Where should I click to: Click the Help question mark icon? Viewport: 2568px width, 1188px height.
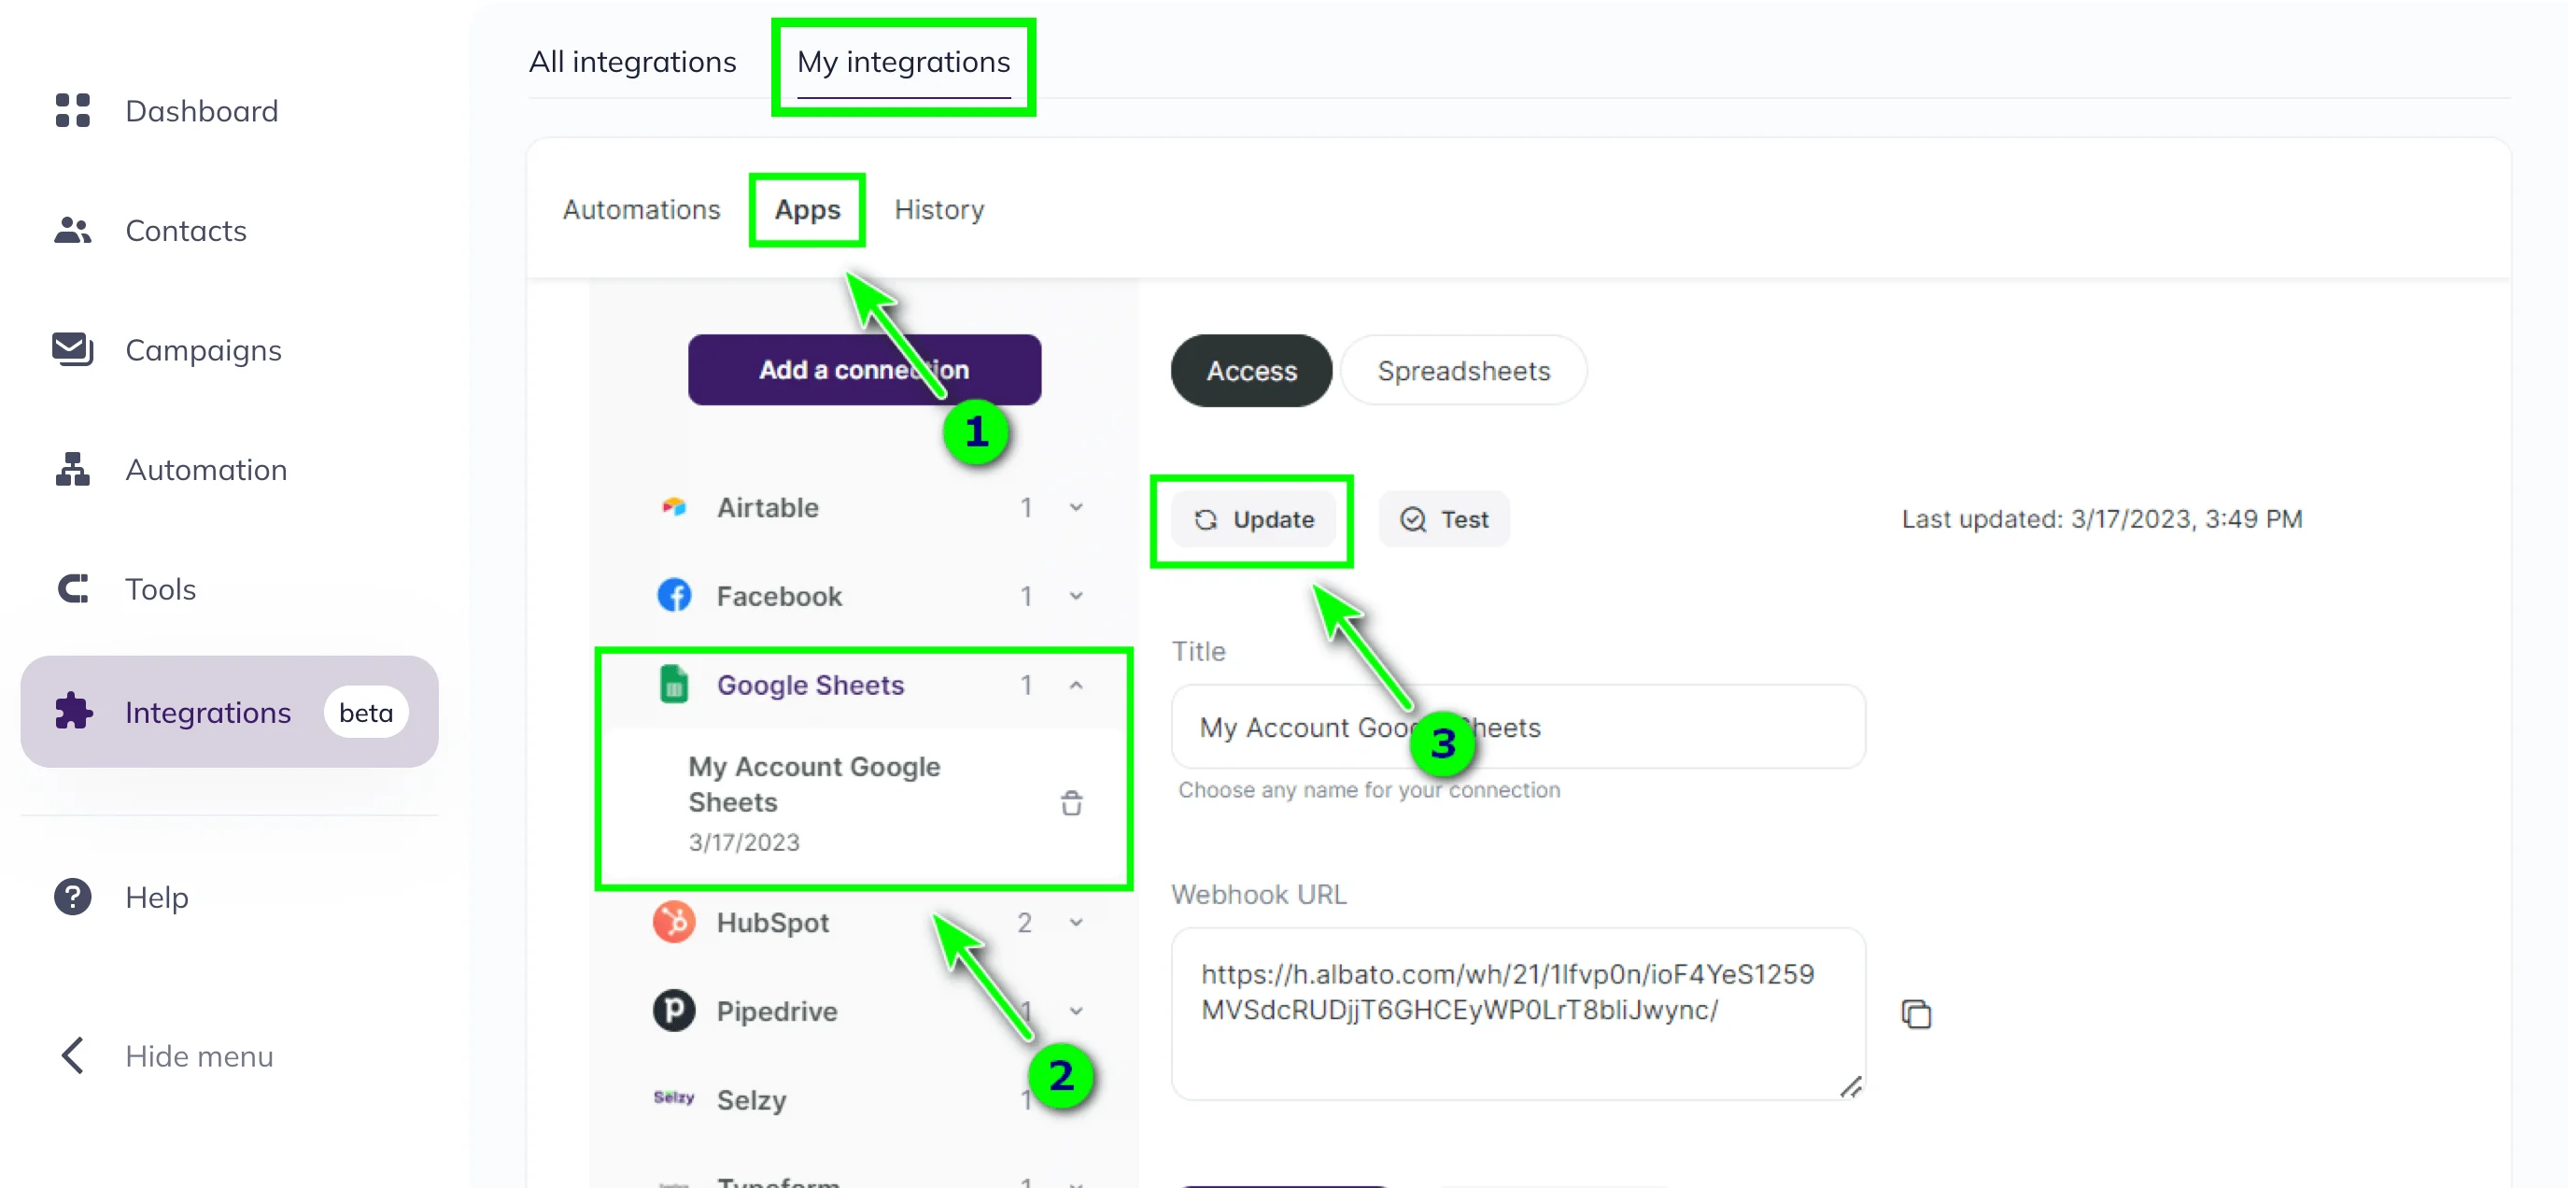click(x=73, y=897)
